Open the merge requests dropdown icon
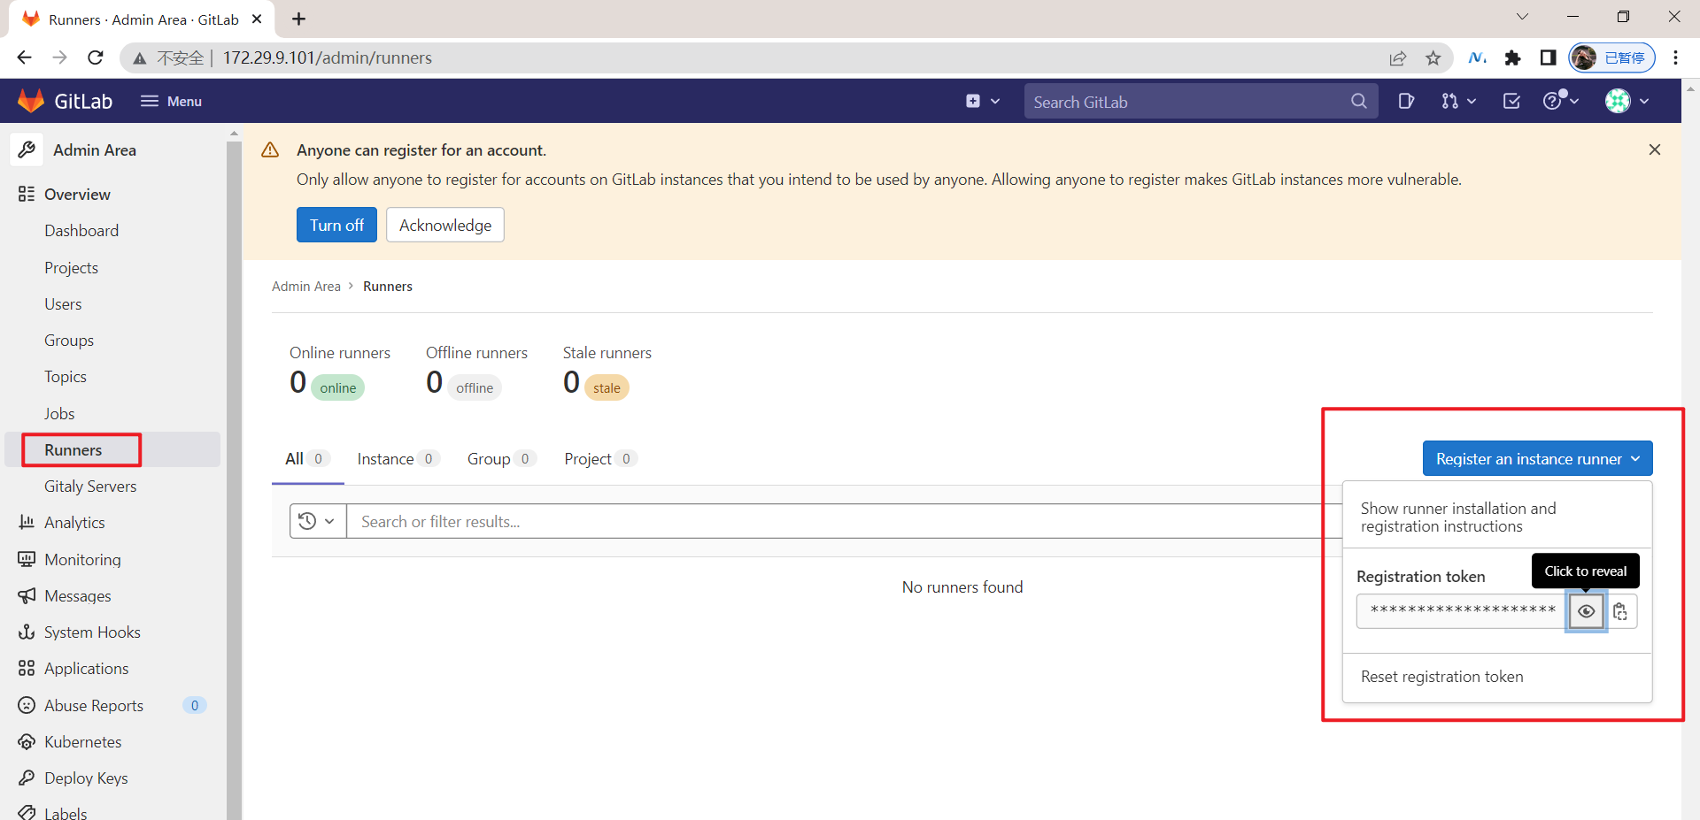This screenshot has width=1700, height=820. pos(1458,101)
